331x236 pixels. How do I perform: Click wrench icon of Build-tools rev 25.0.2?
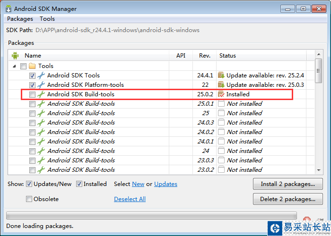coord(41,94)
